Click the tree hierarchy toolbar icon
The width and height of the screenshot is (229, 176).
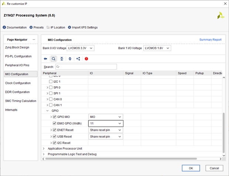[x=78, y=59]
